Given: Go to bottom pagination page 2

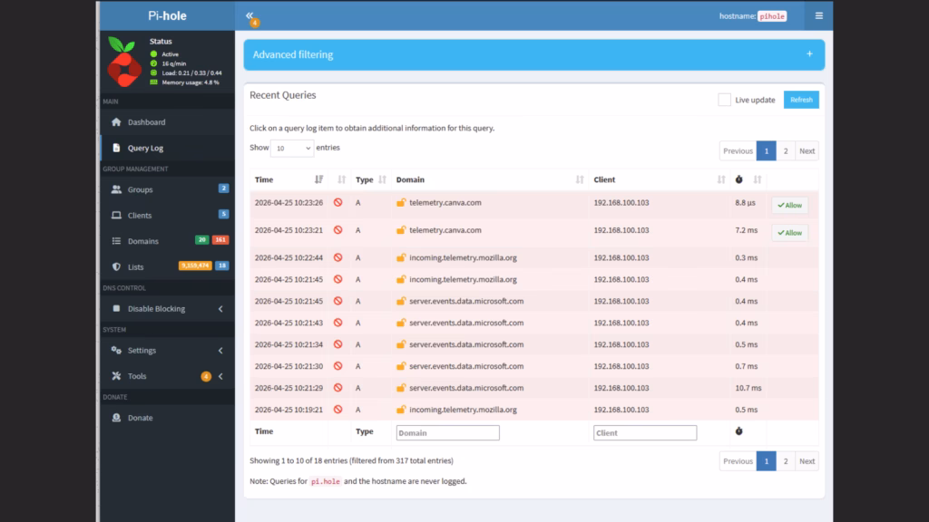Looking at the screenshot, I should tap(786, 461).
